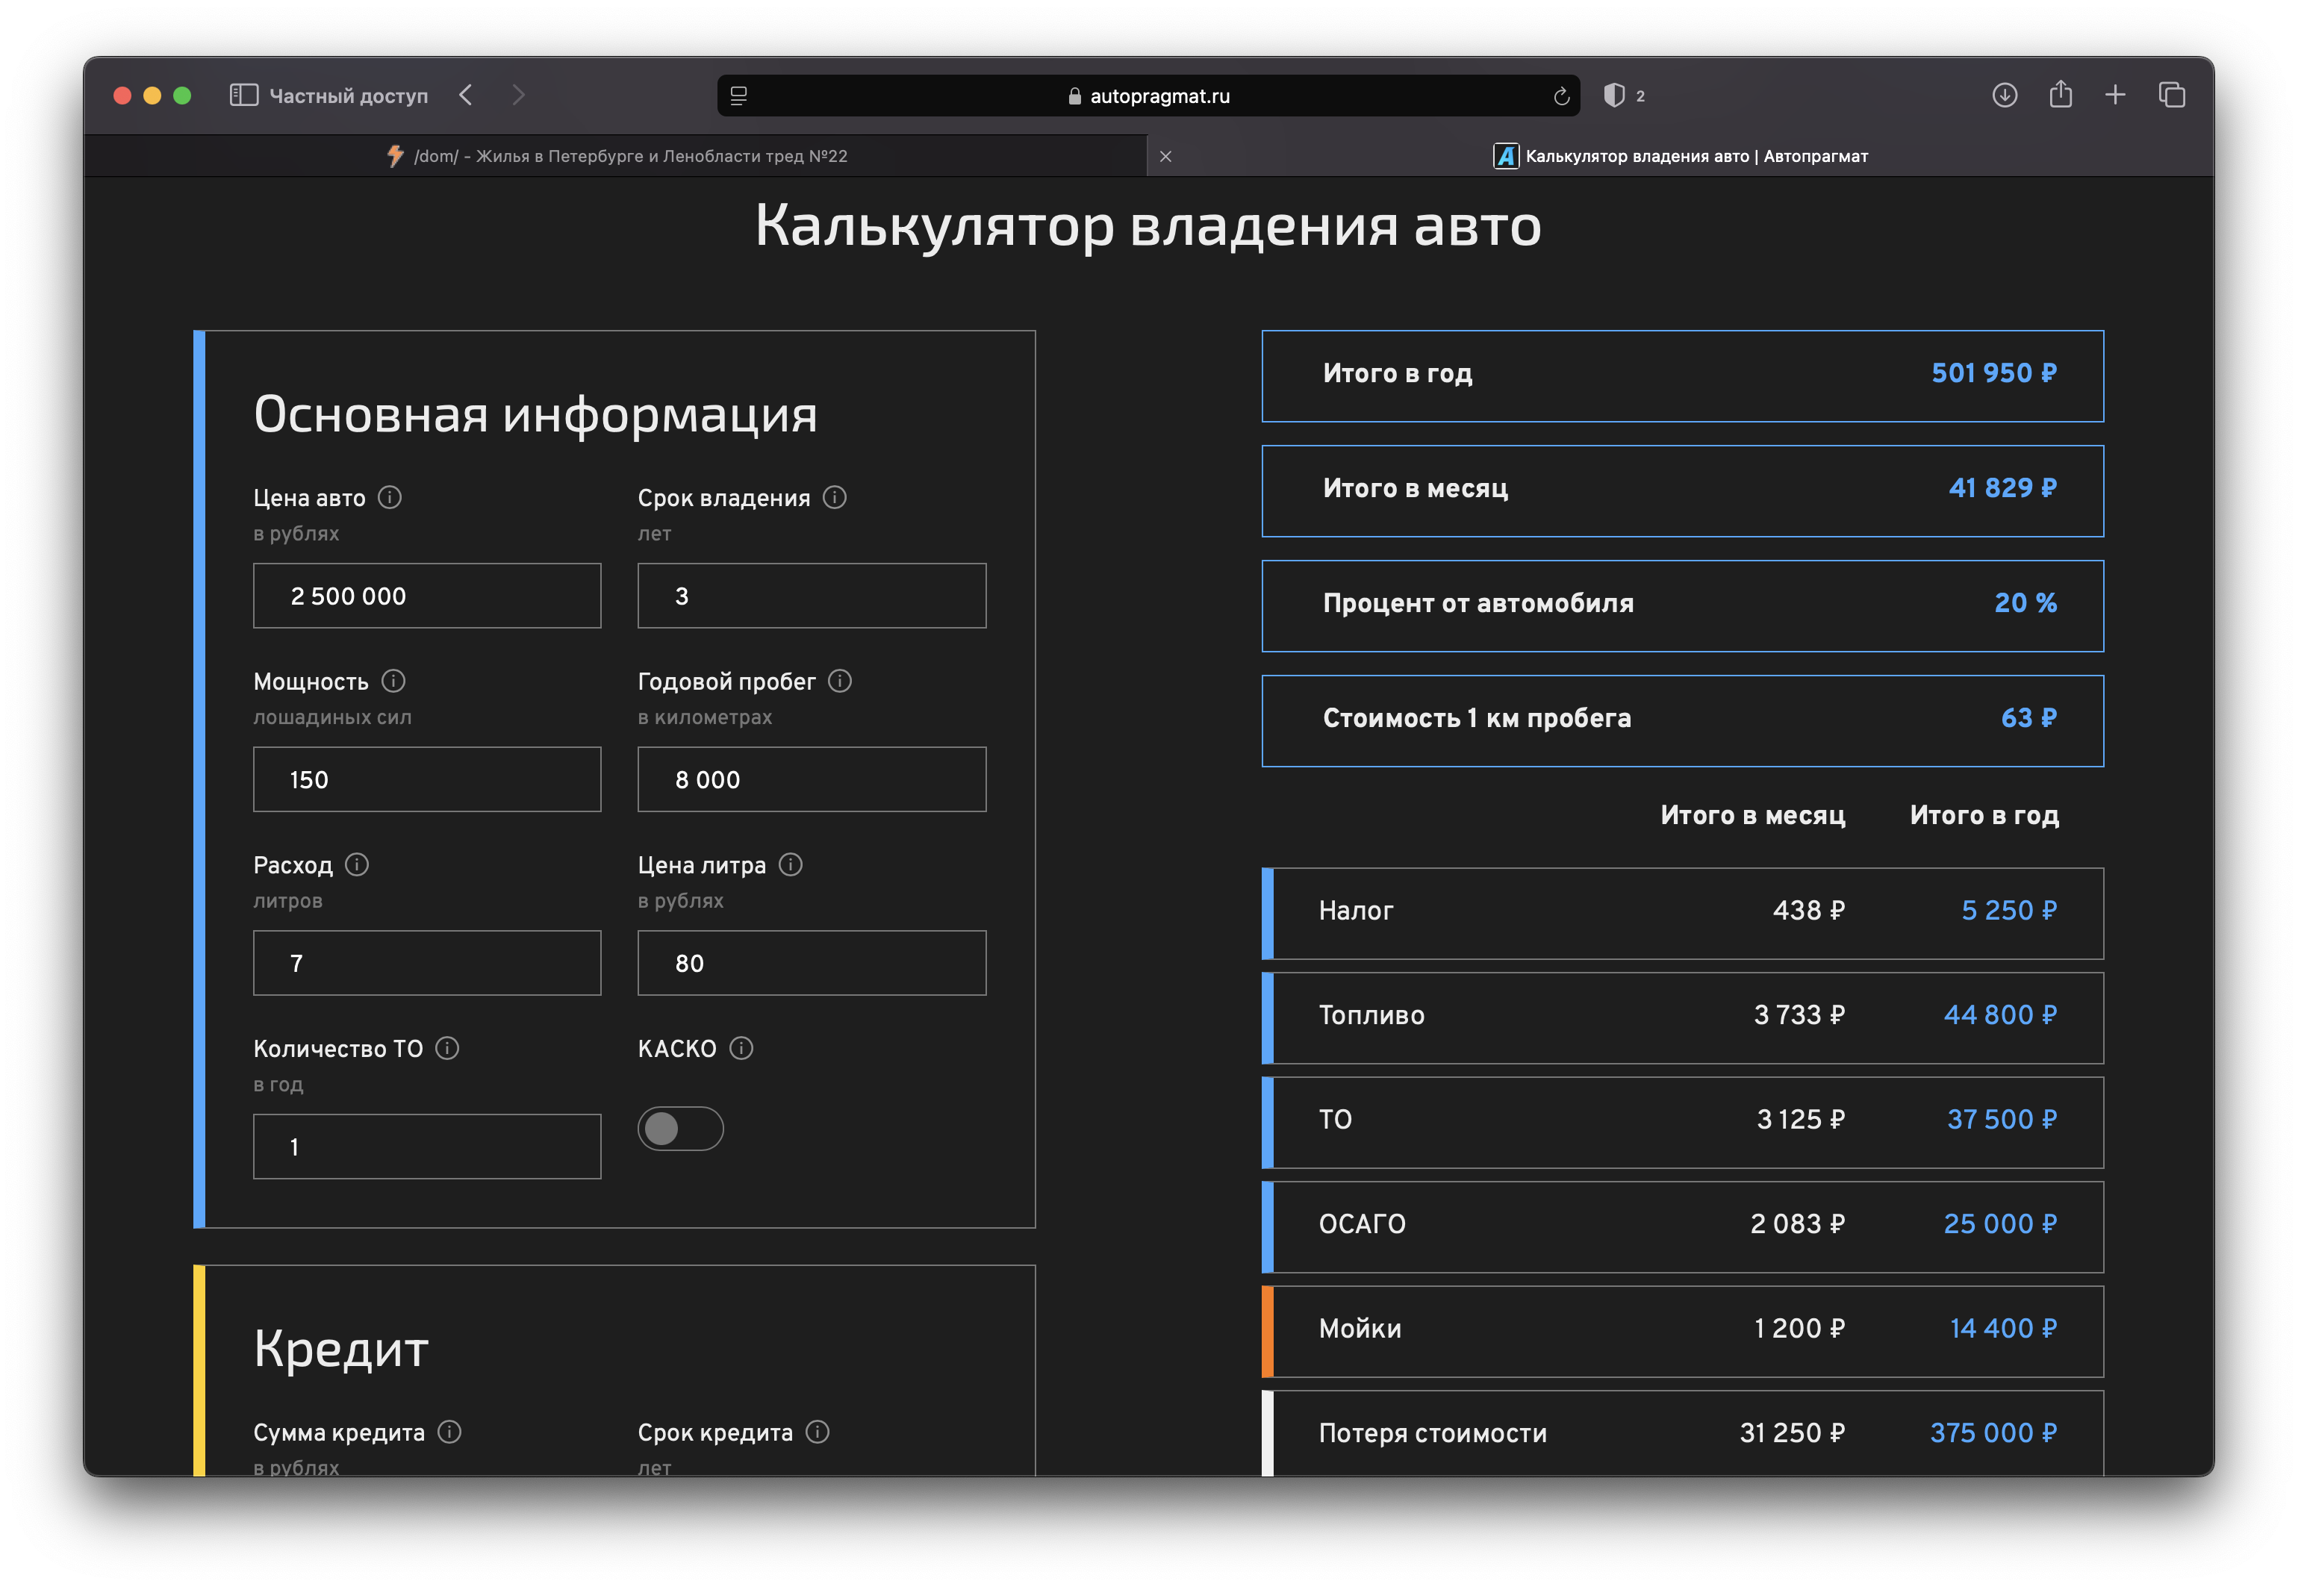Click the Цена авто input with 2 500 000
Image resolution: width=2298 pixels, height=1587 pixels.
(x=426, y=596)
